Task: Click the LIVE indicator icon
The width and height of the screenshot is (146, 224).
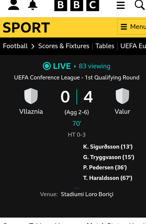Action: [47, 66]
